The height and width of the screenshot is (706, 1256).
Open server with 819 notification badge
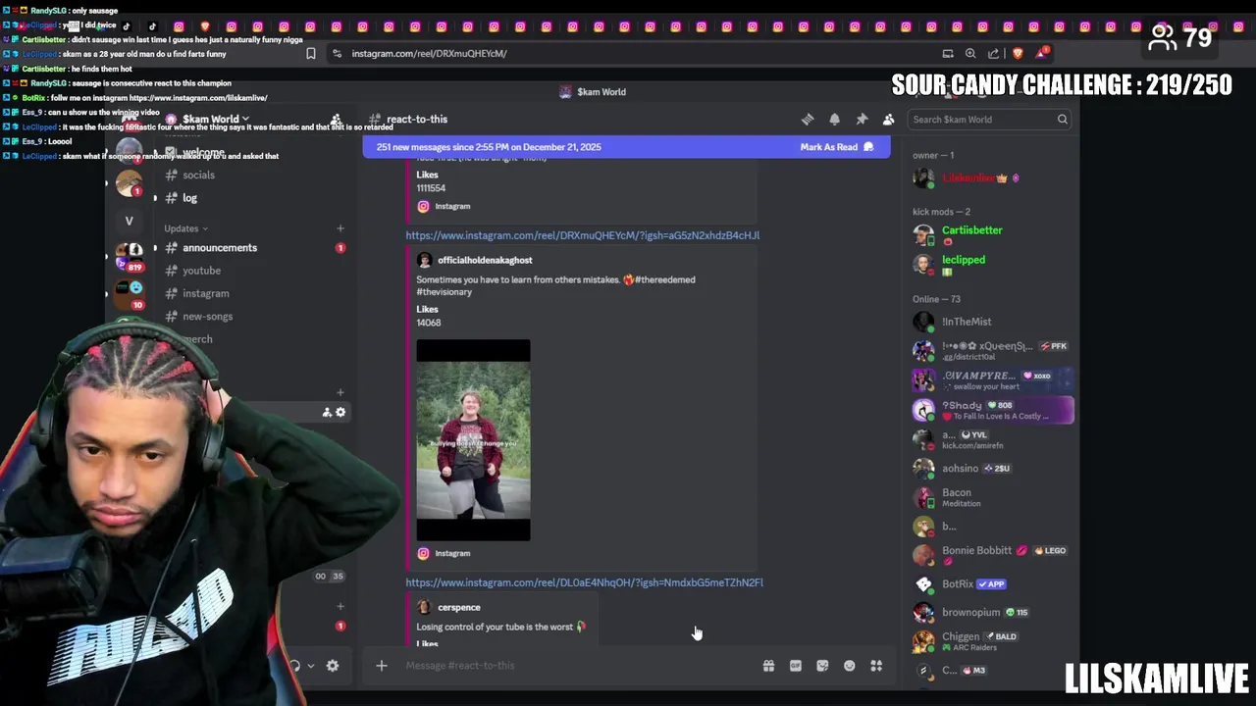pyautogui.click(x=129, y=257)
